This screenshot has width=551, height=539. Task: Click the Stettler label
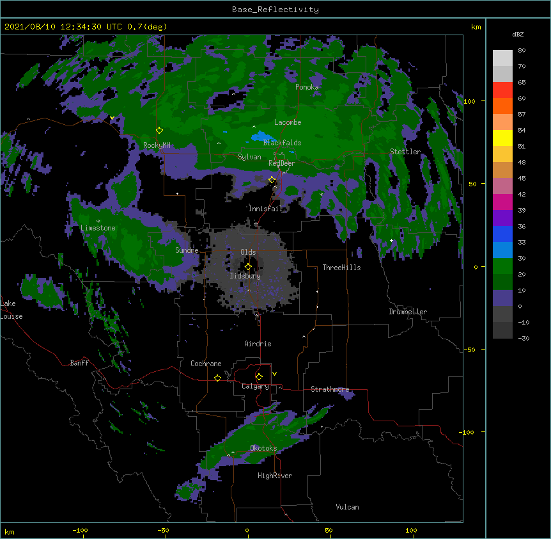(x=405, y=152)
